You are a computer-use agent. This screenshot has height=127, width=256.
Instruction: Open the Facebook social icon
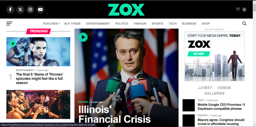click(10, 10)
